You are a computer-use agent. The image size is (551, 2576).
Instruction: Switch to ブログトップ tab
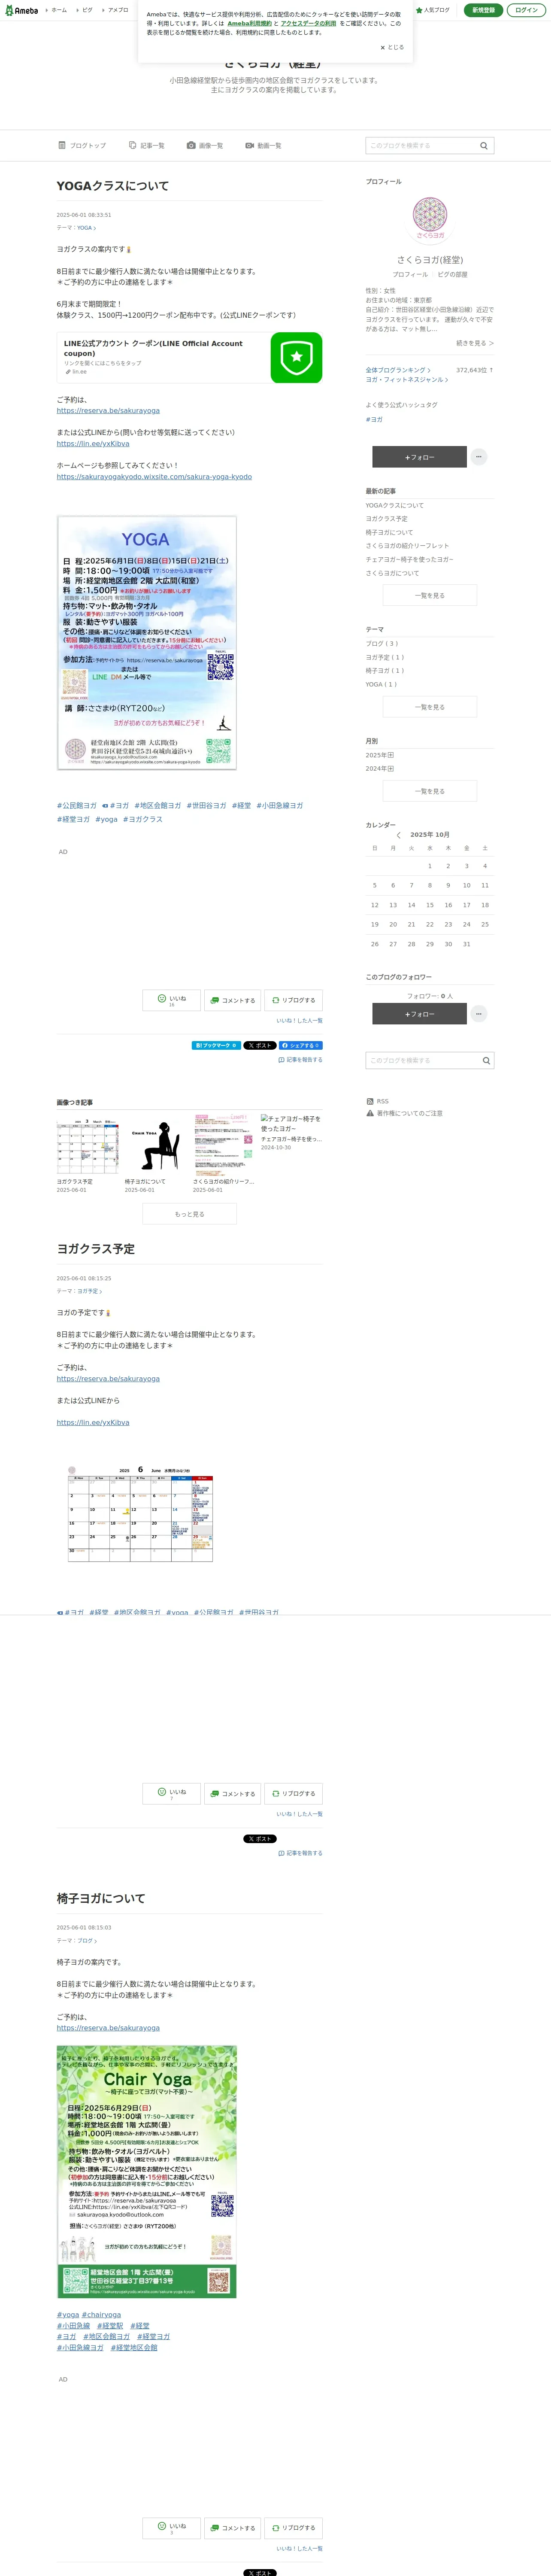[82, 146]
